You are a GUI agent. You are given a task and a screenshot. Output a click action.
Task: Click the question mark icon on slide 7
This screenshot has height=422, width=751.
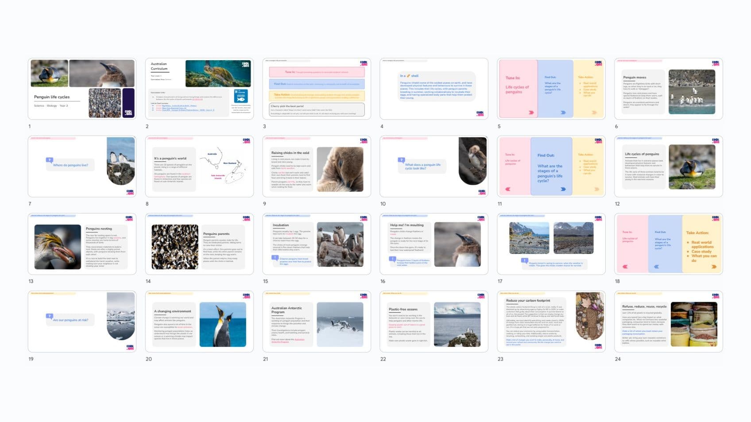pos(50,160)
